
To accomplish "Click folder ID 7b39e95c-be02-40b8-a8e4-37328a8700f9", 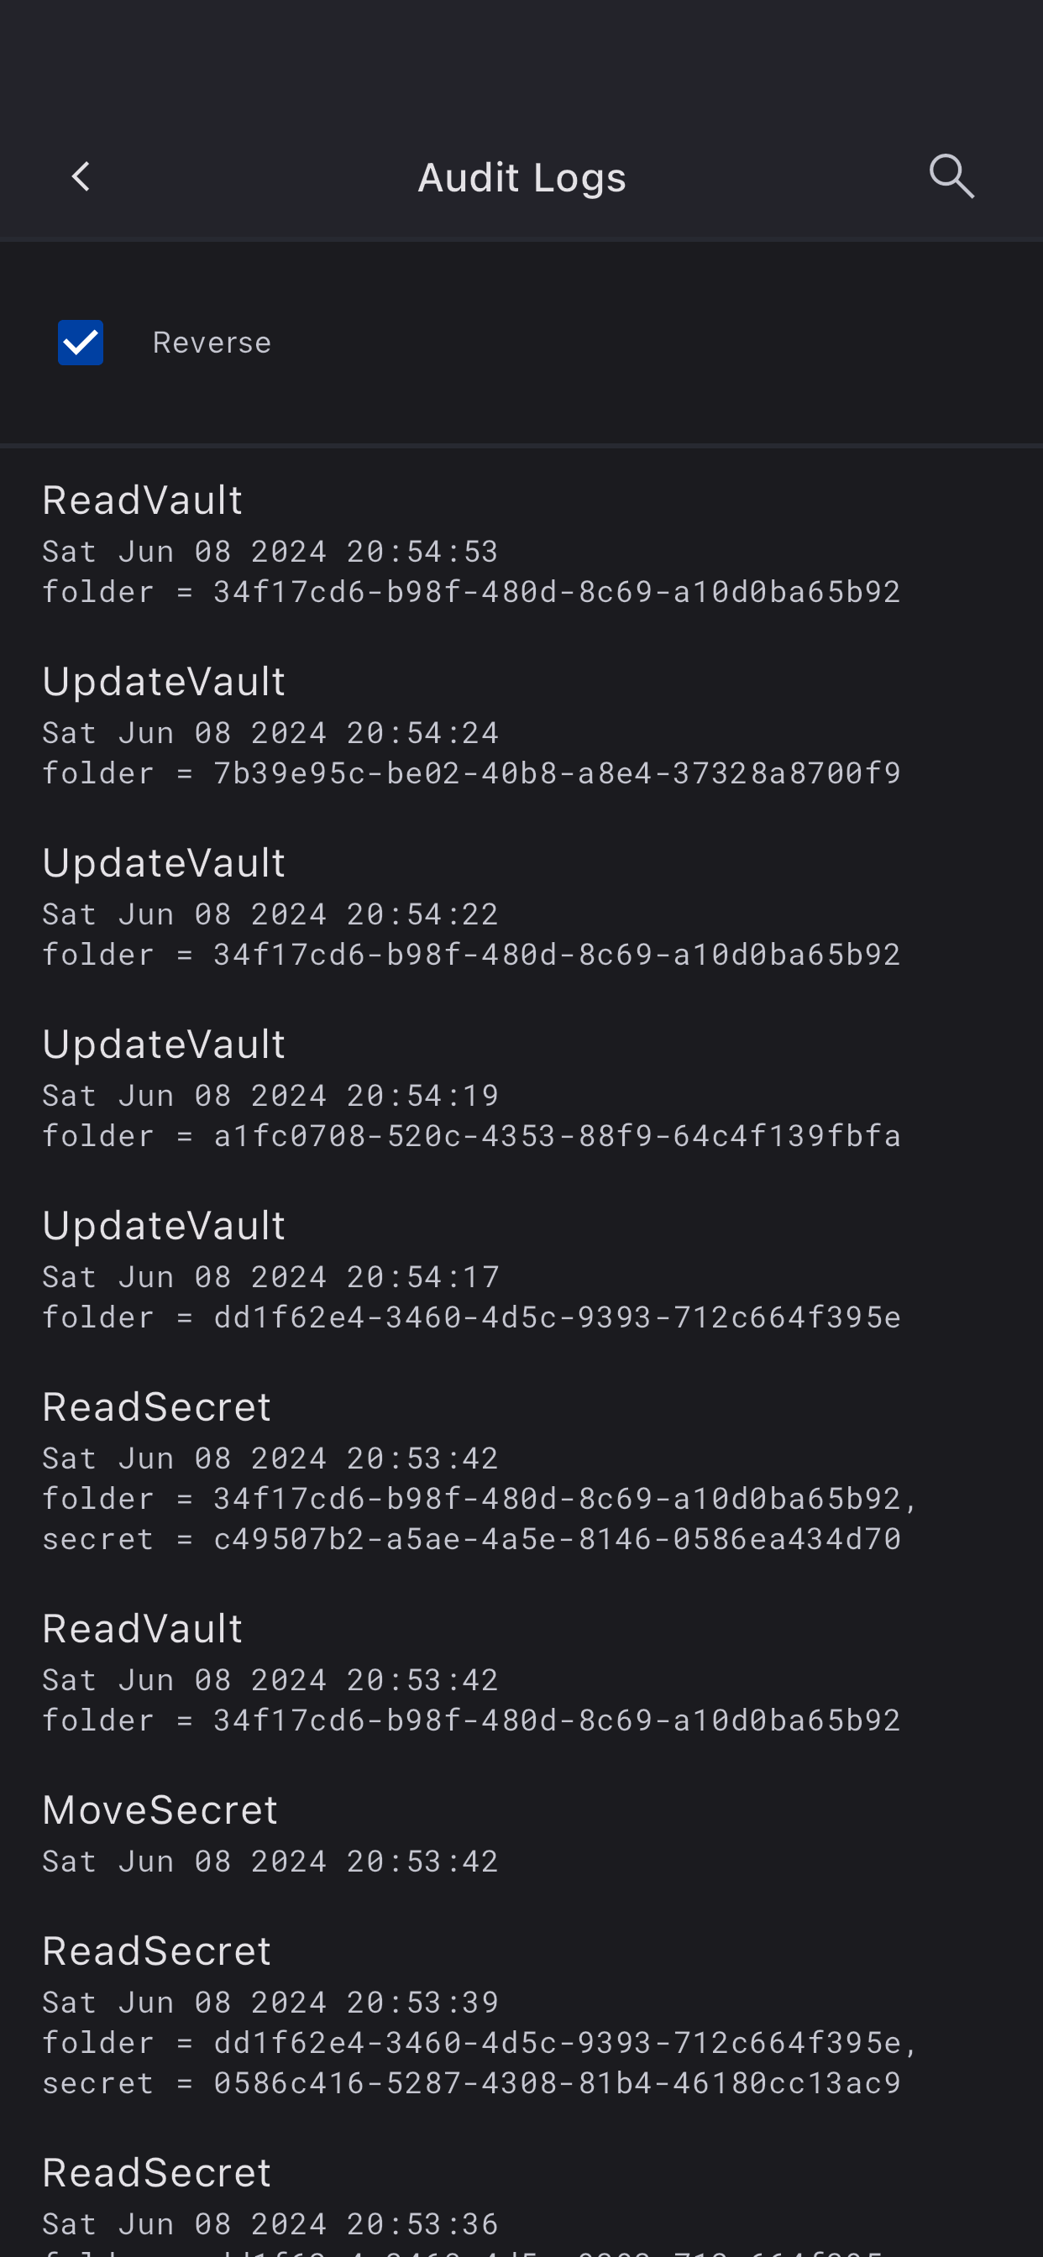I will point(558,772).
